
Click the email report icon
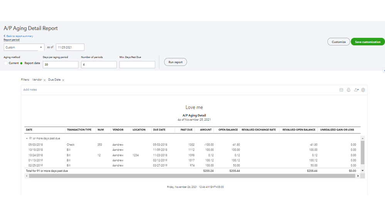tap(341, 90)
